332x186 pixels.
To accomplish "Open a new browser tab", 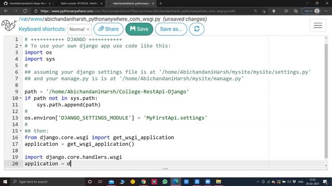I will tap(160, 4).
